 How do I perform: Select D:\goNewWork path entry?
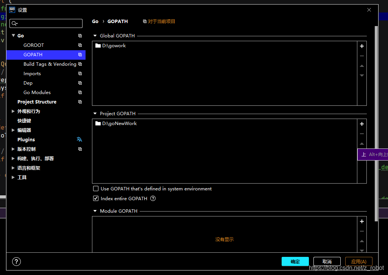pos(224,124)
